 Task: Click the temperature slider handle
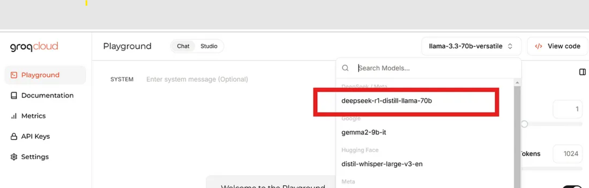click(524, 124)
